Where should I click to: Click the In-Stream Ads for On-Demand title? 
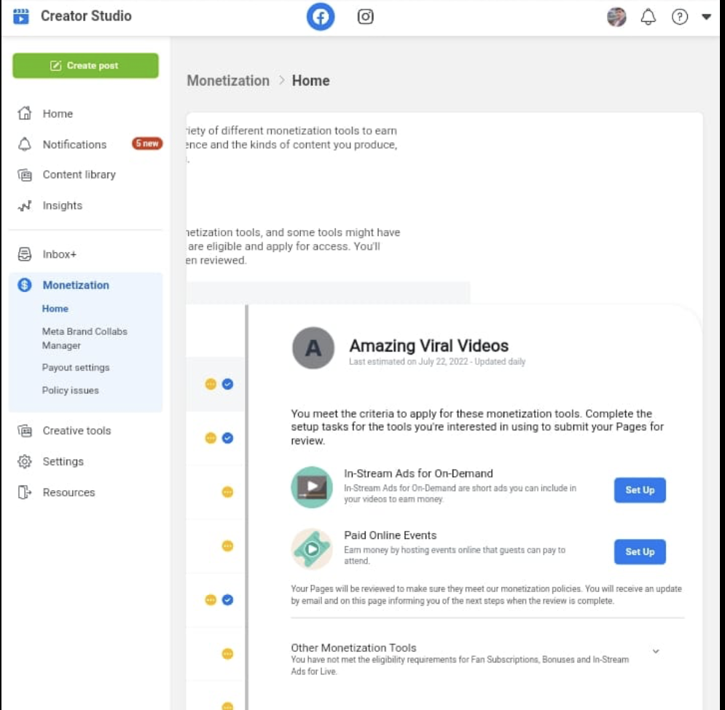[x=418, y=473]
